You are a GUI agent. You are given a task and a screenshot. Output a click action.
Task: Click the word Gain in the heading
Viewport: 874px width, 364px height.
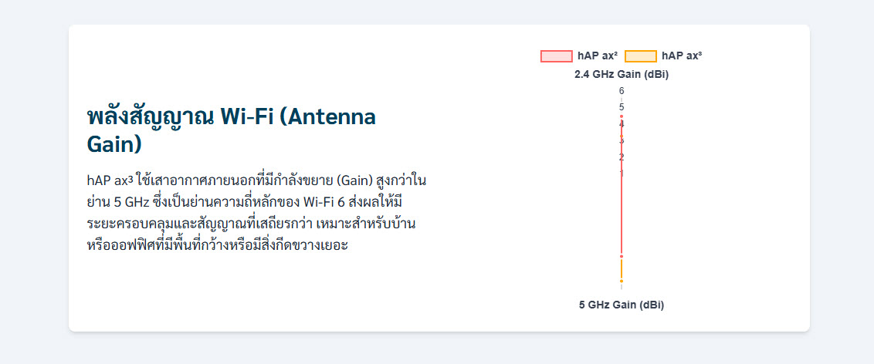coord(114,144)
